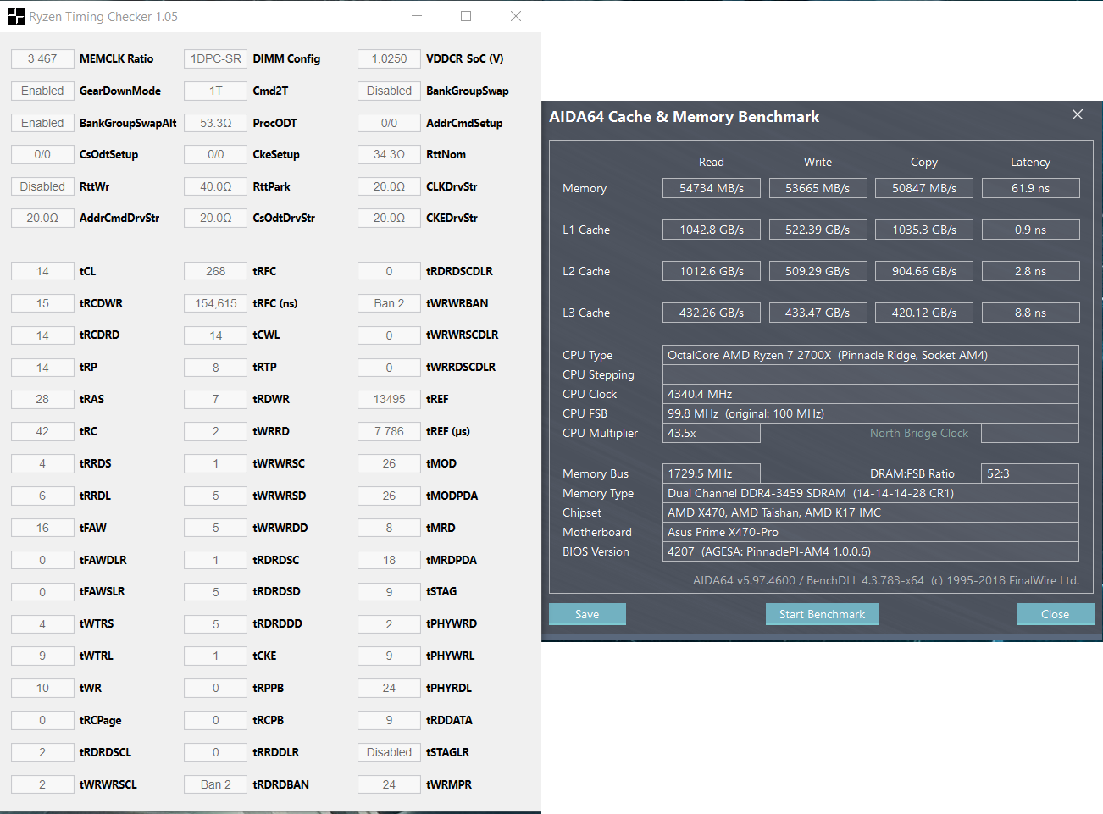This screenshot has width=1103, height=814.
Task: Click the tREF (µs) value 7 786
Action: (389, 431)
